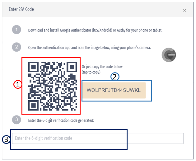This screenshot has width=196, height=161.
Task: Click the dark circled 3 annotation marker
Action: [x=6, y=139]
